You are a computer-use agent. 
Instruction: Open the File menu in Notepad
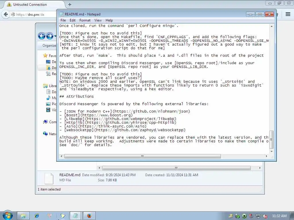(63, 20)
